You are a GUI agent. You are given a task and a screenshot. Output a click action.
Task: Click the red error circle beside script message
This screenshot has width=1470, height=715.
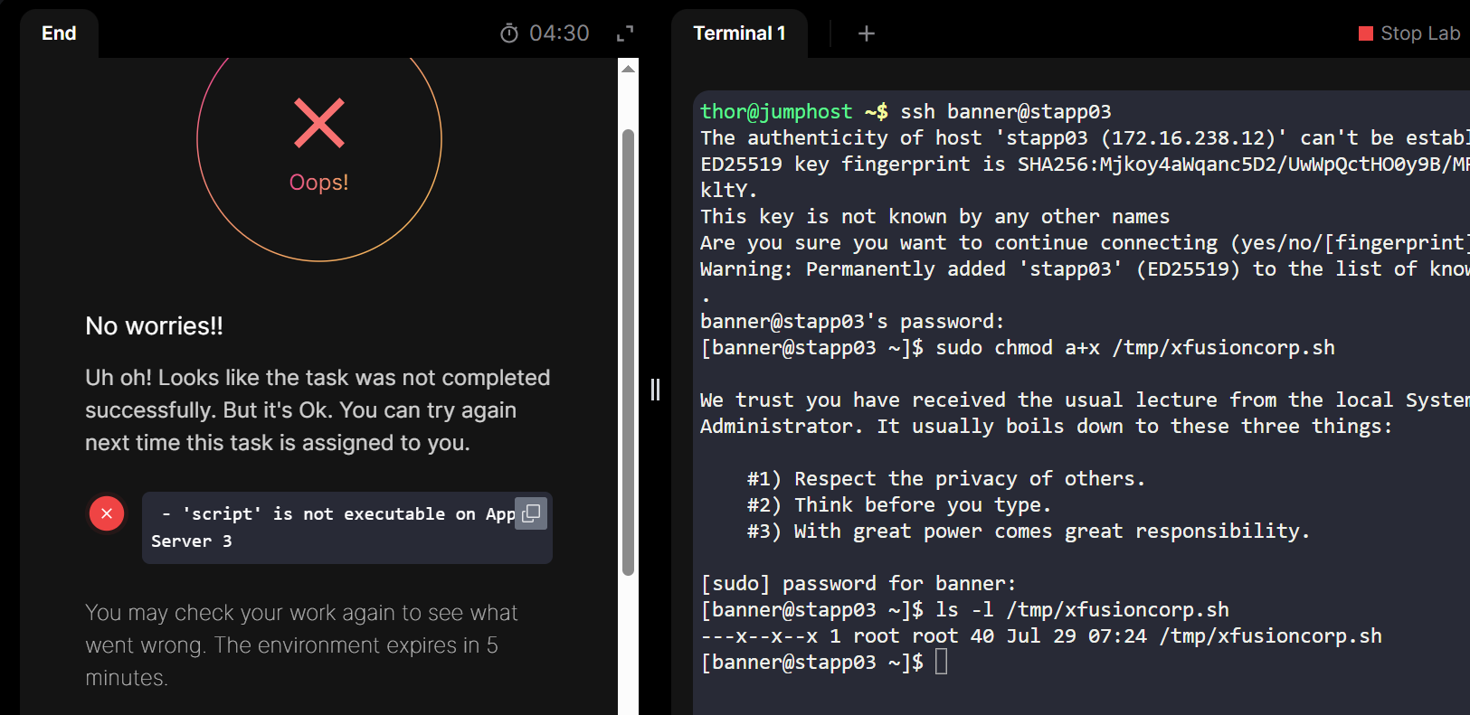click(x=107, y=513)
